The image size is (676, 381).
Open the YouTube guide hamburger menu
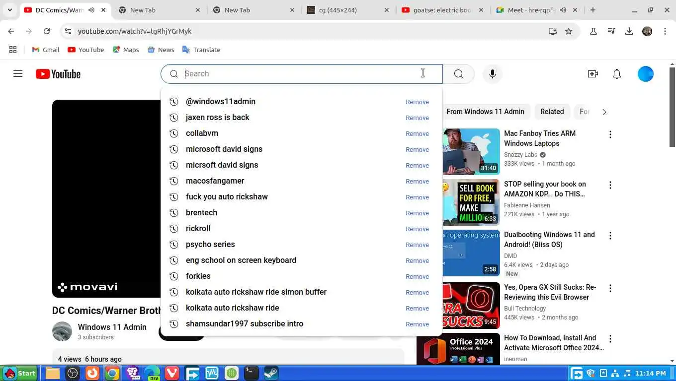click(x=18, y=74)
